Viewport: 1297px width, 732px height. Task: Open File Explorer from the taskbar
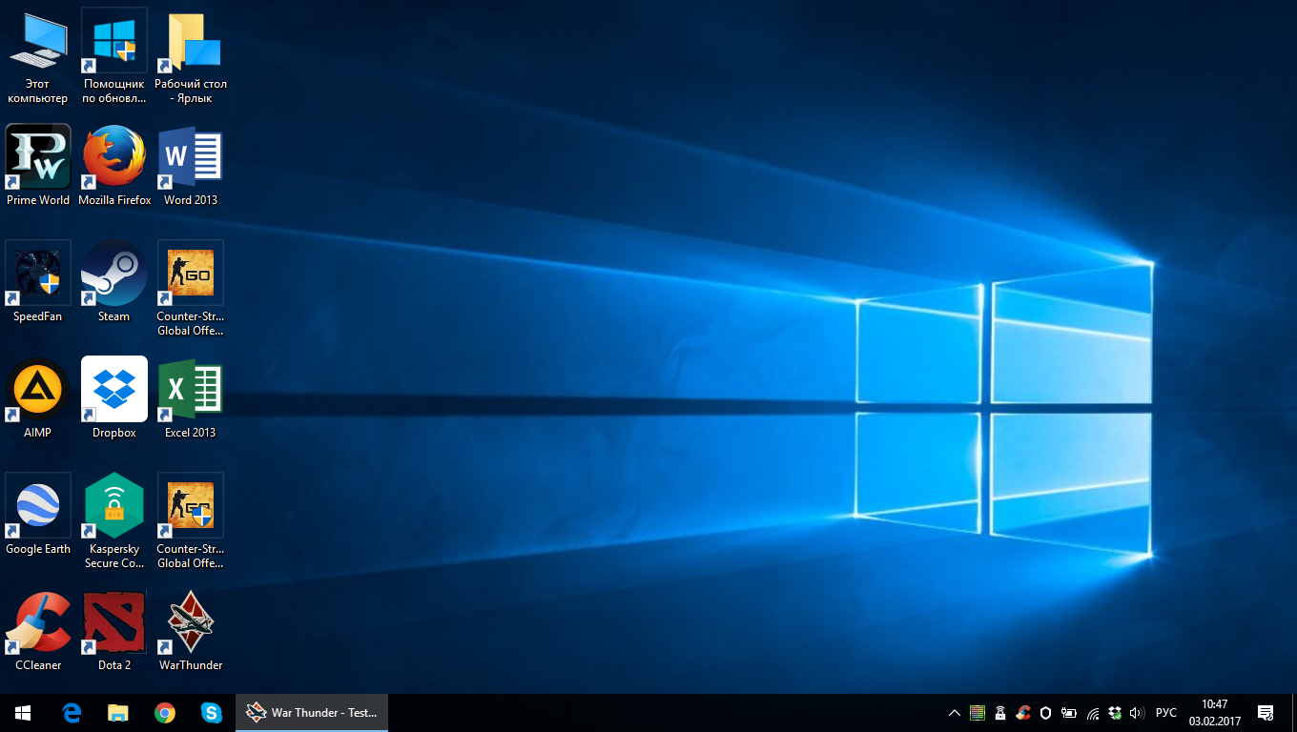(x=118, y=713)
